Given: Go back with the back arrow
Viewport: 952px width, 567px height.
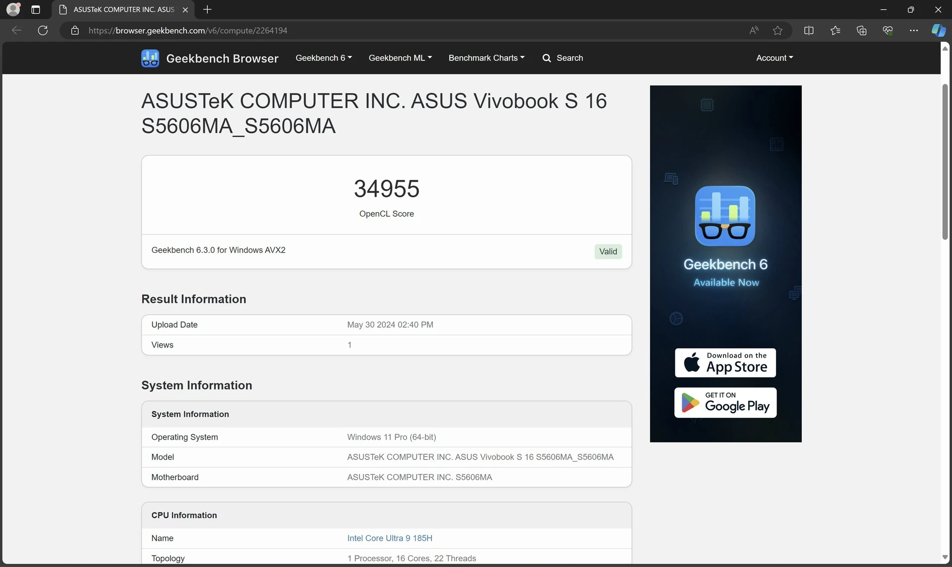Looking at the screenshot, I should 17,30.
